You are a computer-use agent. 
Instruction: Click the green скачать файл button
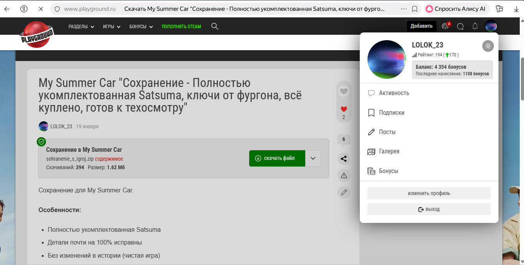pos(277,158)
